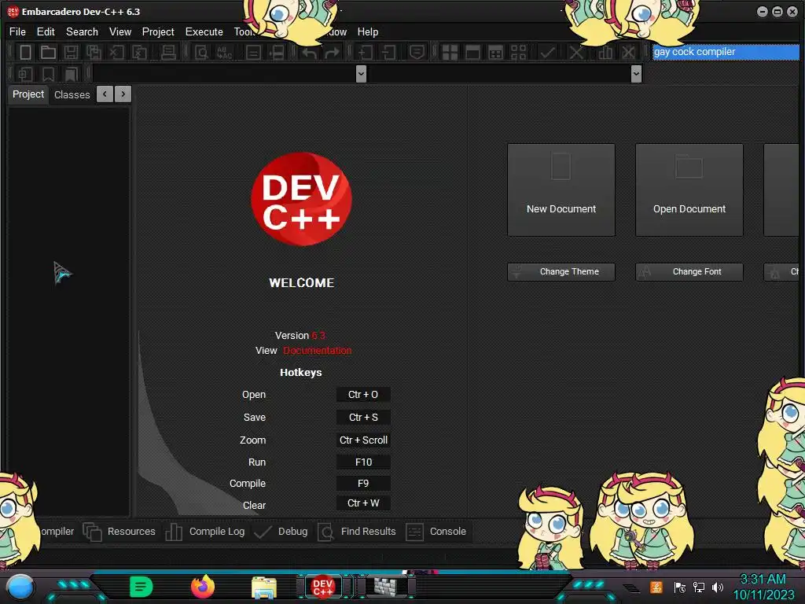This screenshot has width=805, height=604.
Task: Click the Run window toolbar icon
Action: (472, 53)
